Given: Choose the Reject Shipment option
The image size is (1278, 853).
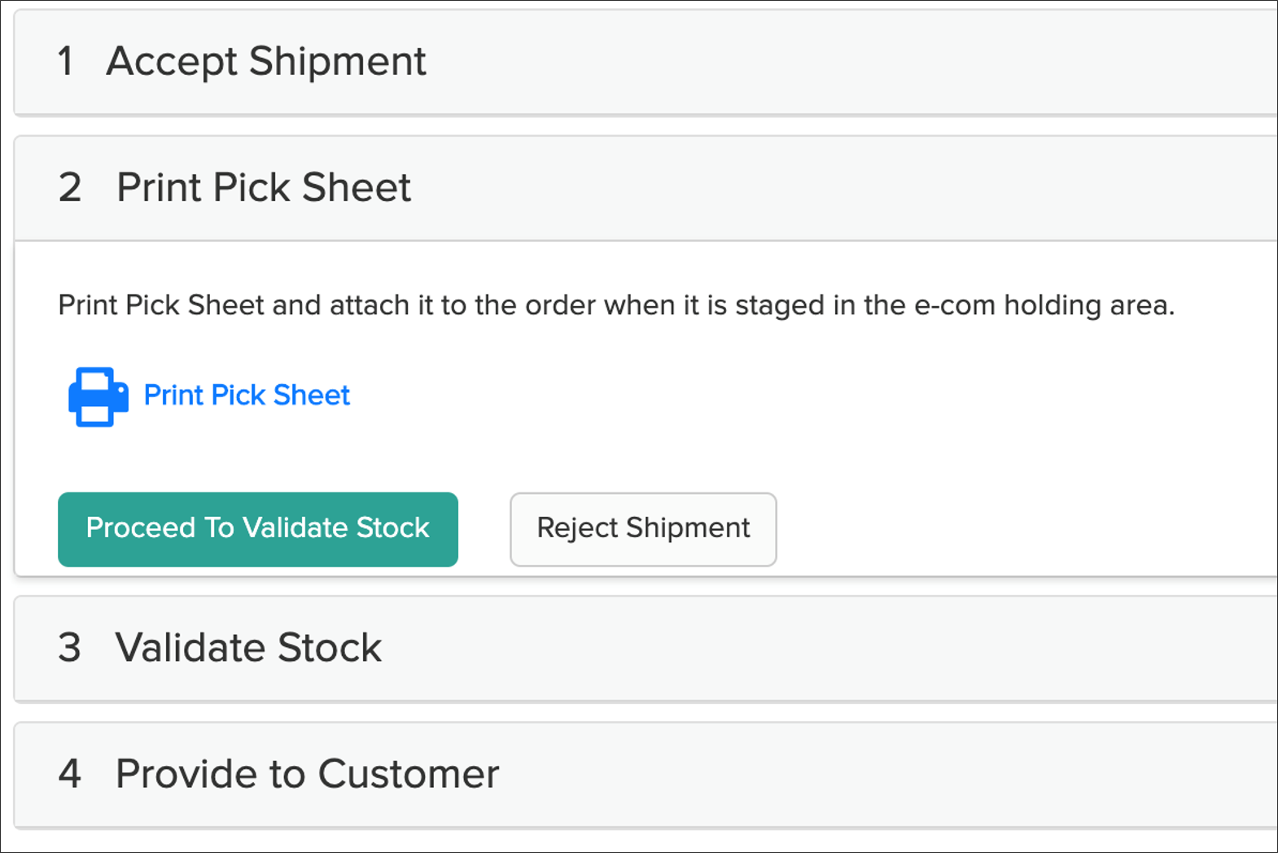Looking at the screenshot, I should 642,528.
